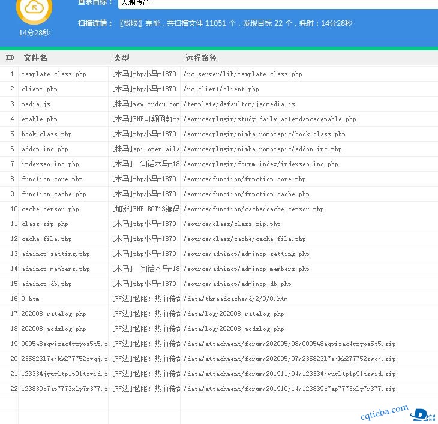Select the 0.htm file name
The width and height of the screenshot is (438, 424).
[30, 299]
